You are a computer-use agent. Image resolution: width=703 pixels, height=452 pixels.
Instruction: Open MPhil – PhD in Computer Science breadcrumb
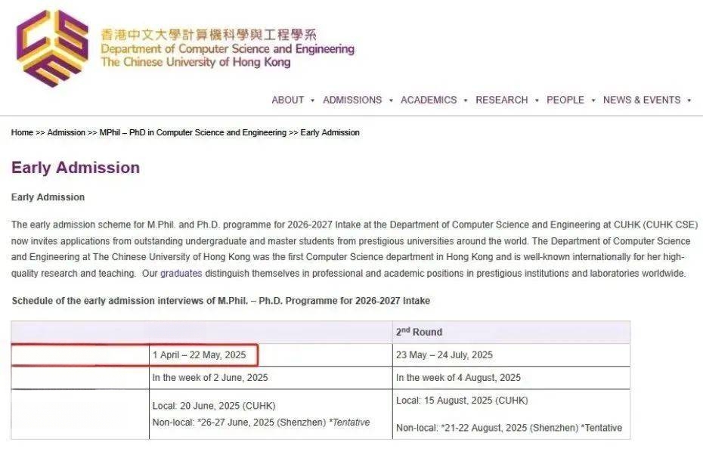click(x=193, y=133)
